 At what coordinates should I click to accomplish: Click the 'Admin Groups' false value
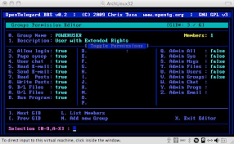pos(218,77)
